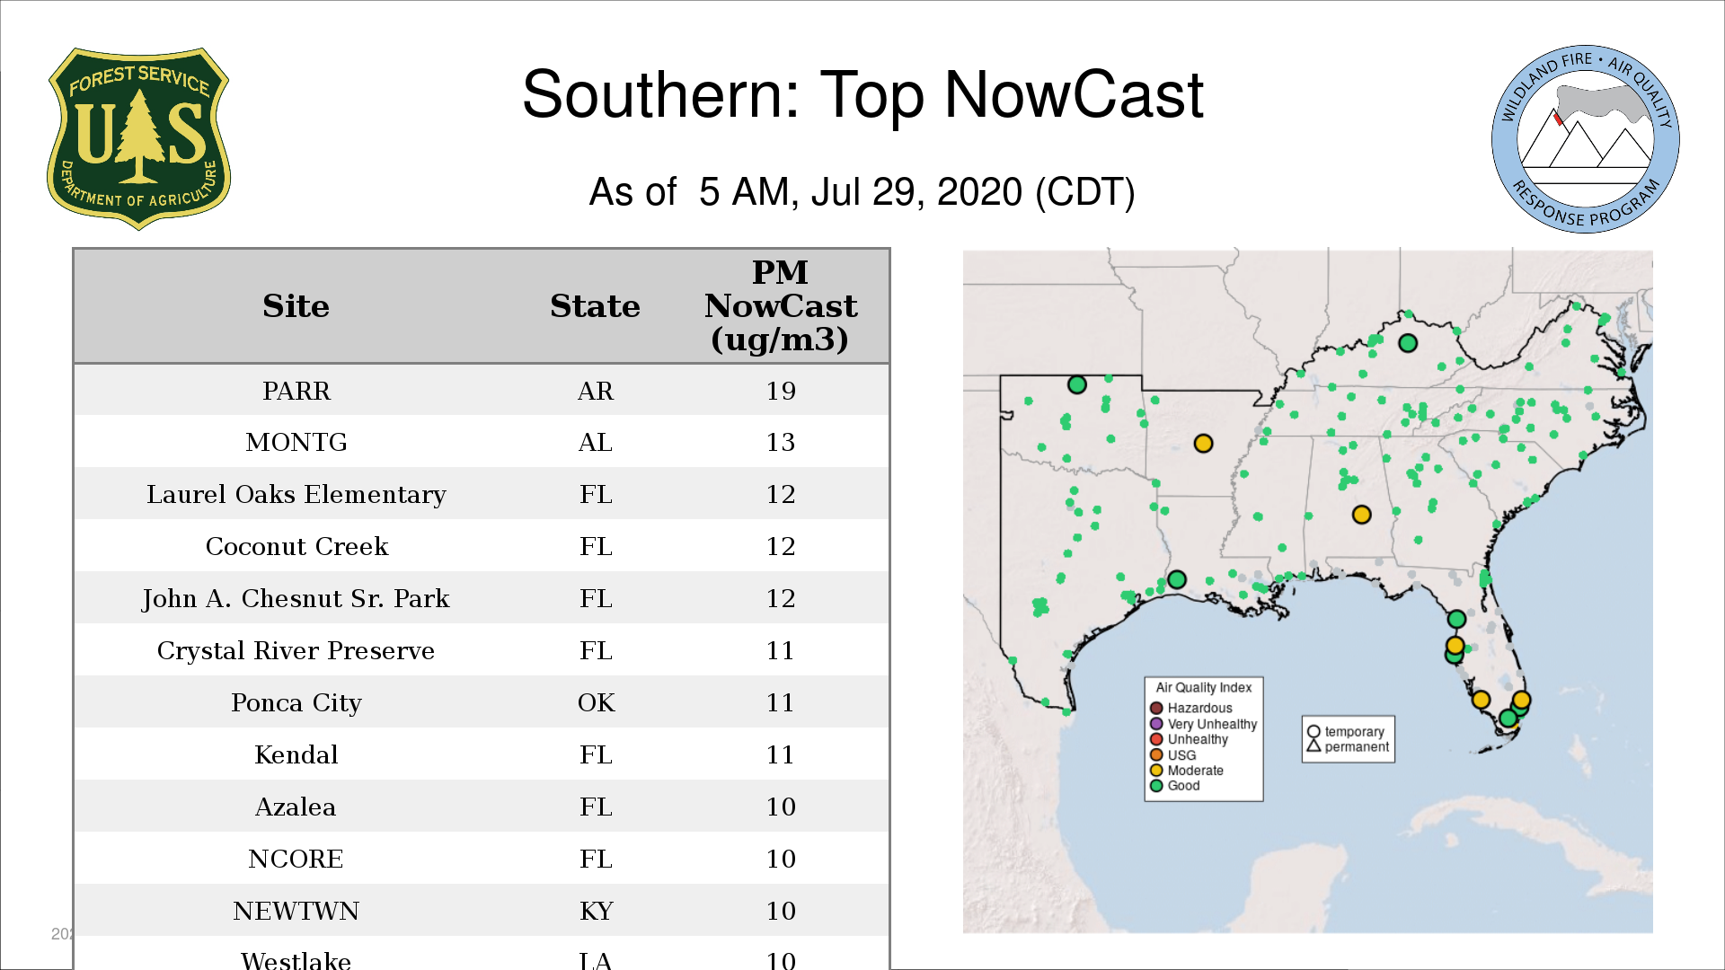Select the PARR site row

(x=296, y=391)
